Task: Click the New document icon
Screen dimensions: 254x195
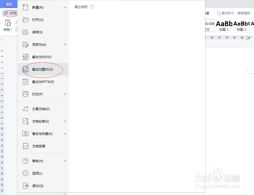Action: [x=25, y=7]
